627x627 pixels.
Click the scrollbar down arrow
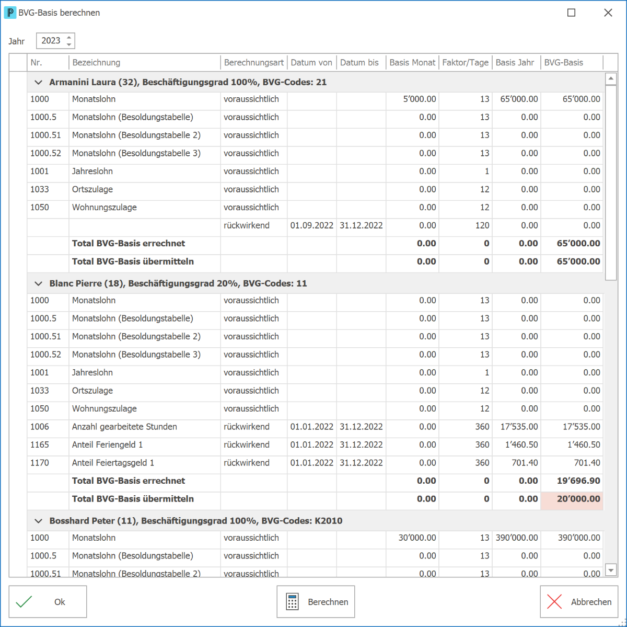point(611,569)
